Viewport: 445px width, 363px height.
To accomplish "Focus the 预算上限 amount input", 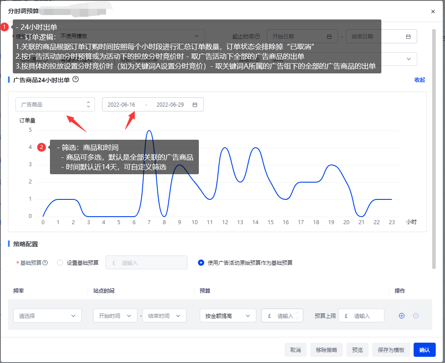I will click(x=361, y=316).
